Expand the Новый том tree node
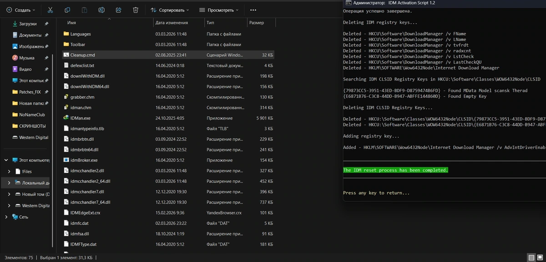The width and height of the screenshot is (546, 262). [x=10, y=194]
